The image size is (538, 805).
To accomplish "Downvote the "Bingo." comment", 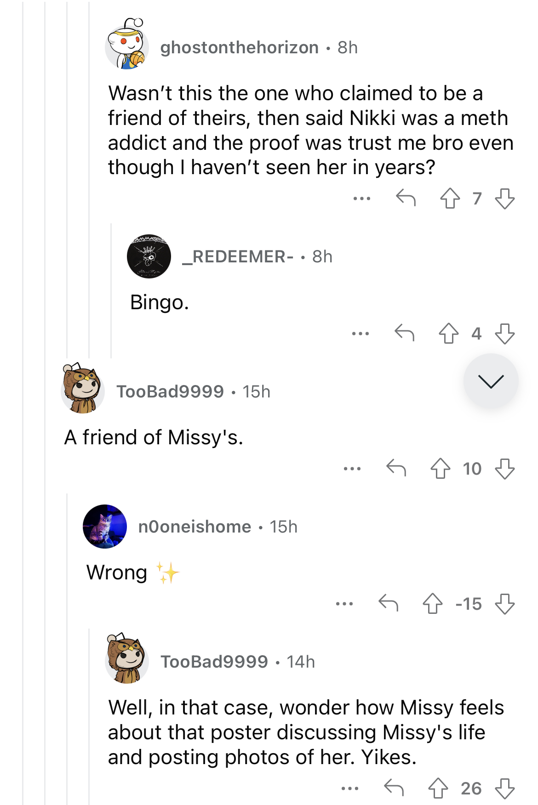I will 505,333.
